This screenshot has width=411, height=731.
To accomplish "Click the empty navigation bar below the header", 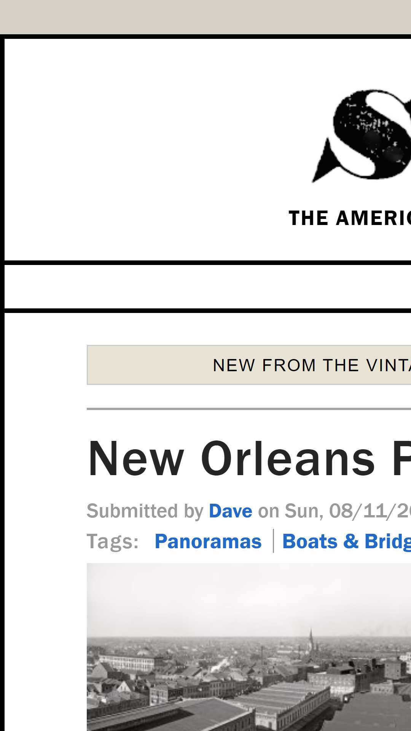I will click(x=208, y=287).
